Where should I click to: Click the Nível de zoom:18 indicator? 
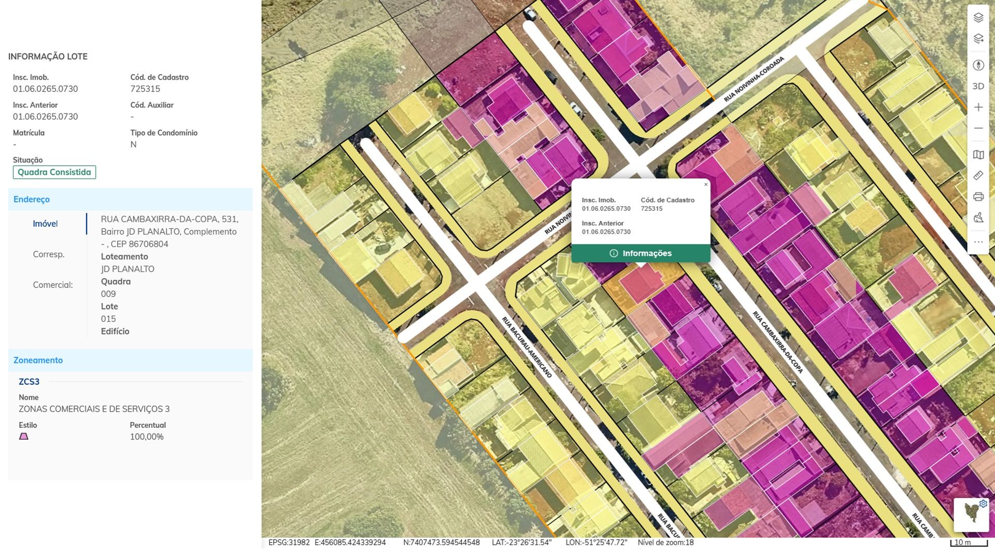tap(665, 543)
